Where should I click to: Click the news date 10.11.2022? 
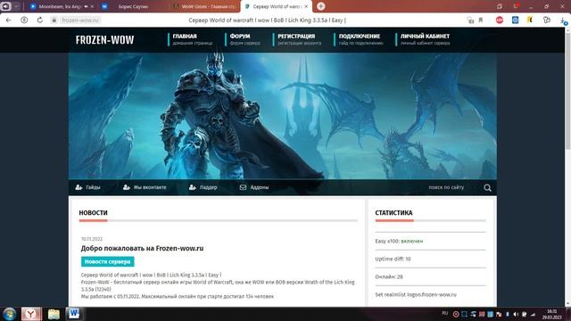pos(92,239)
